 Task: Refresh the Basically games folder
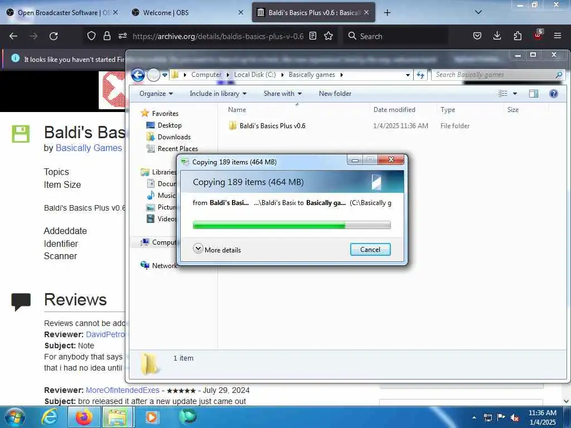click(420, 75)
